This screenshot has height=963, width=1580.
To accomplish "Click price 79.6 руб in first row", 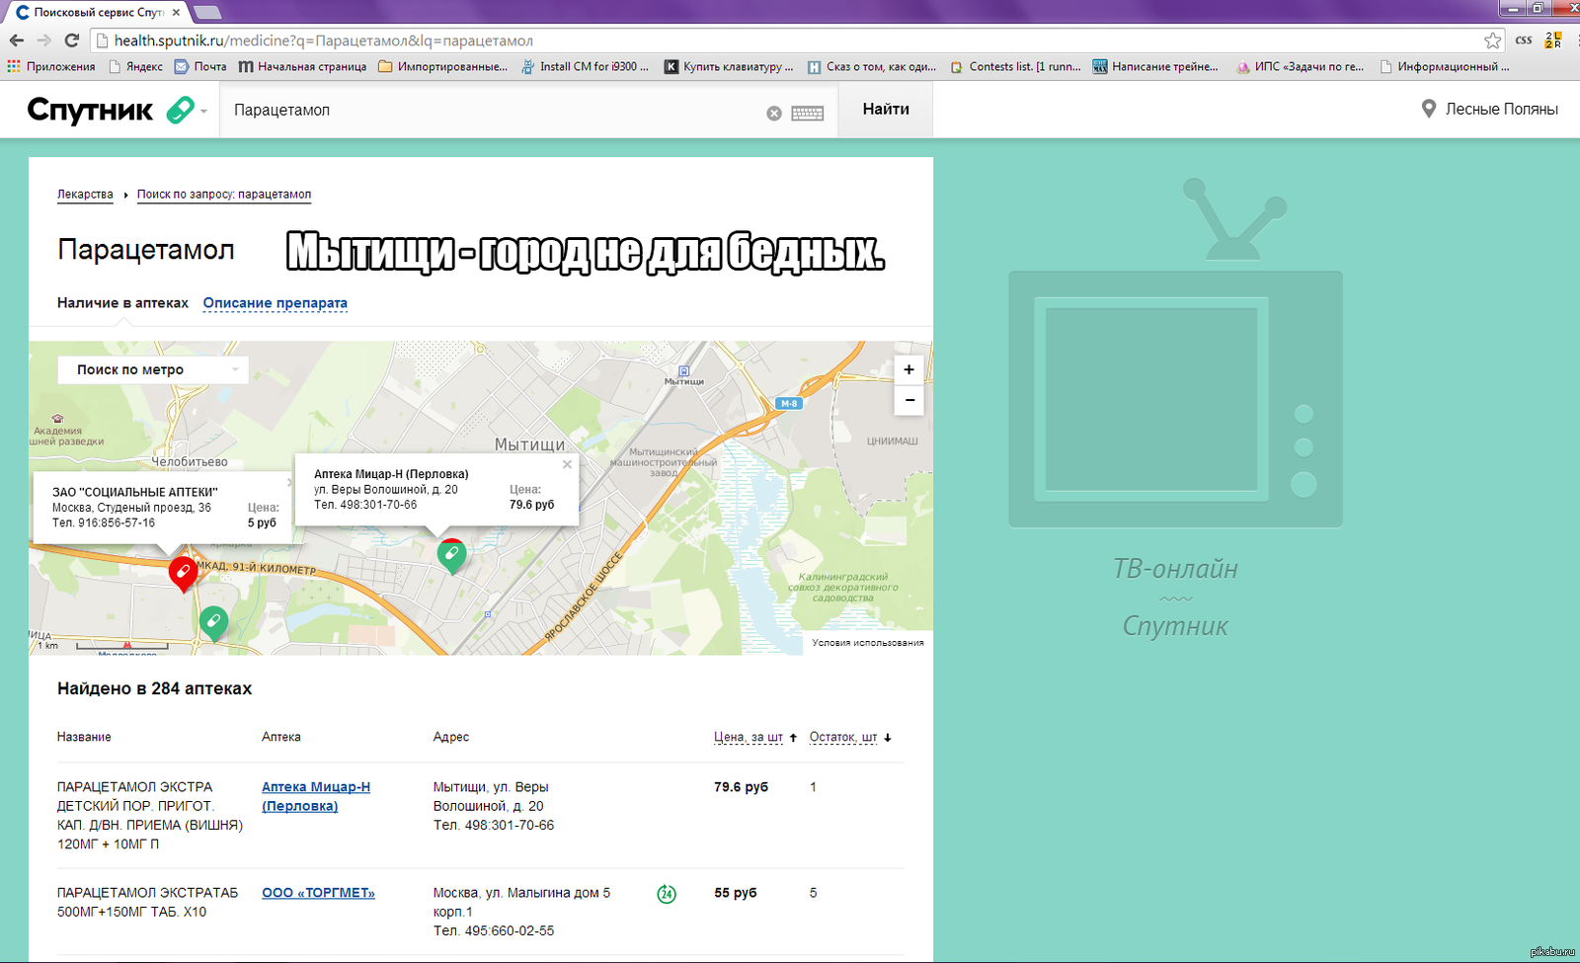I will (x=741, y=787).
